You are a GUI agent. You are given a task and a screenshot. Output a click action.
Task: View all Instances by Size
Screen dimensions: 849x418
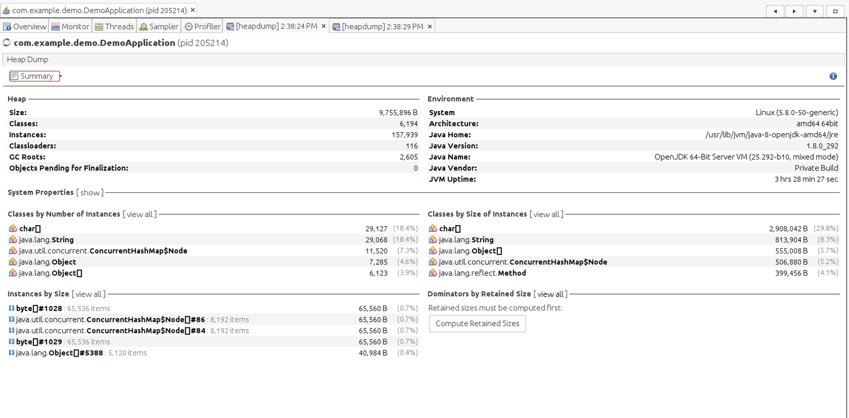point(89,294)
